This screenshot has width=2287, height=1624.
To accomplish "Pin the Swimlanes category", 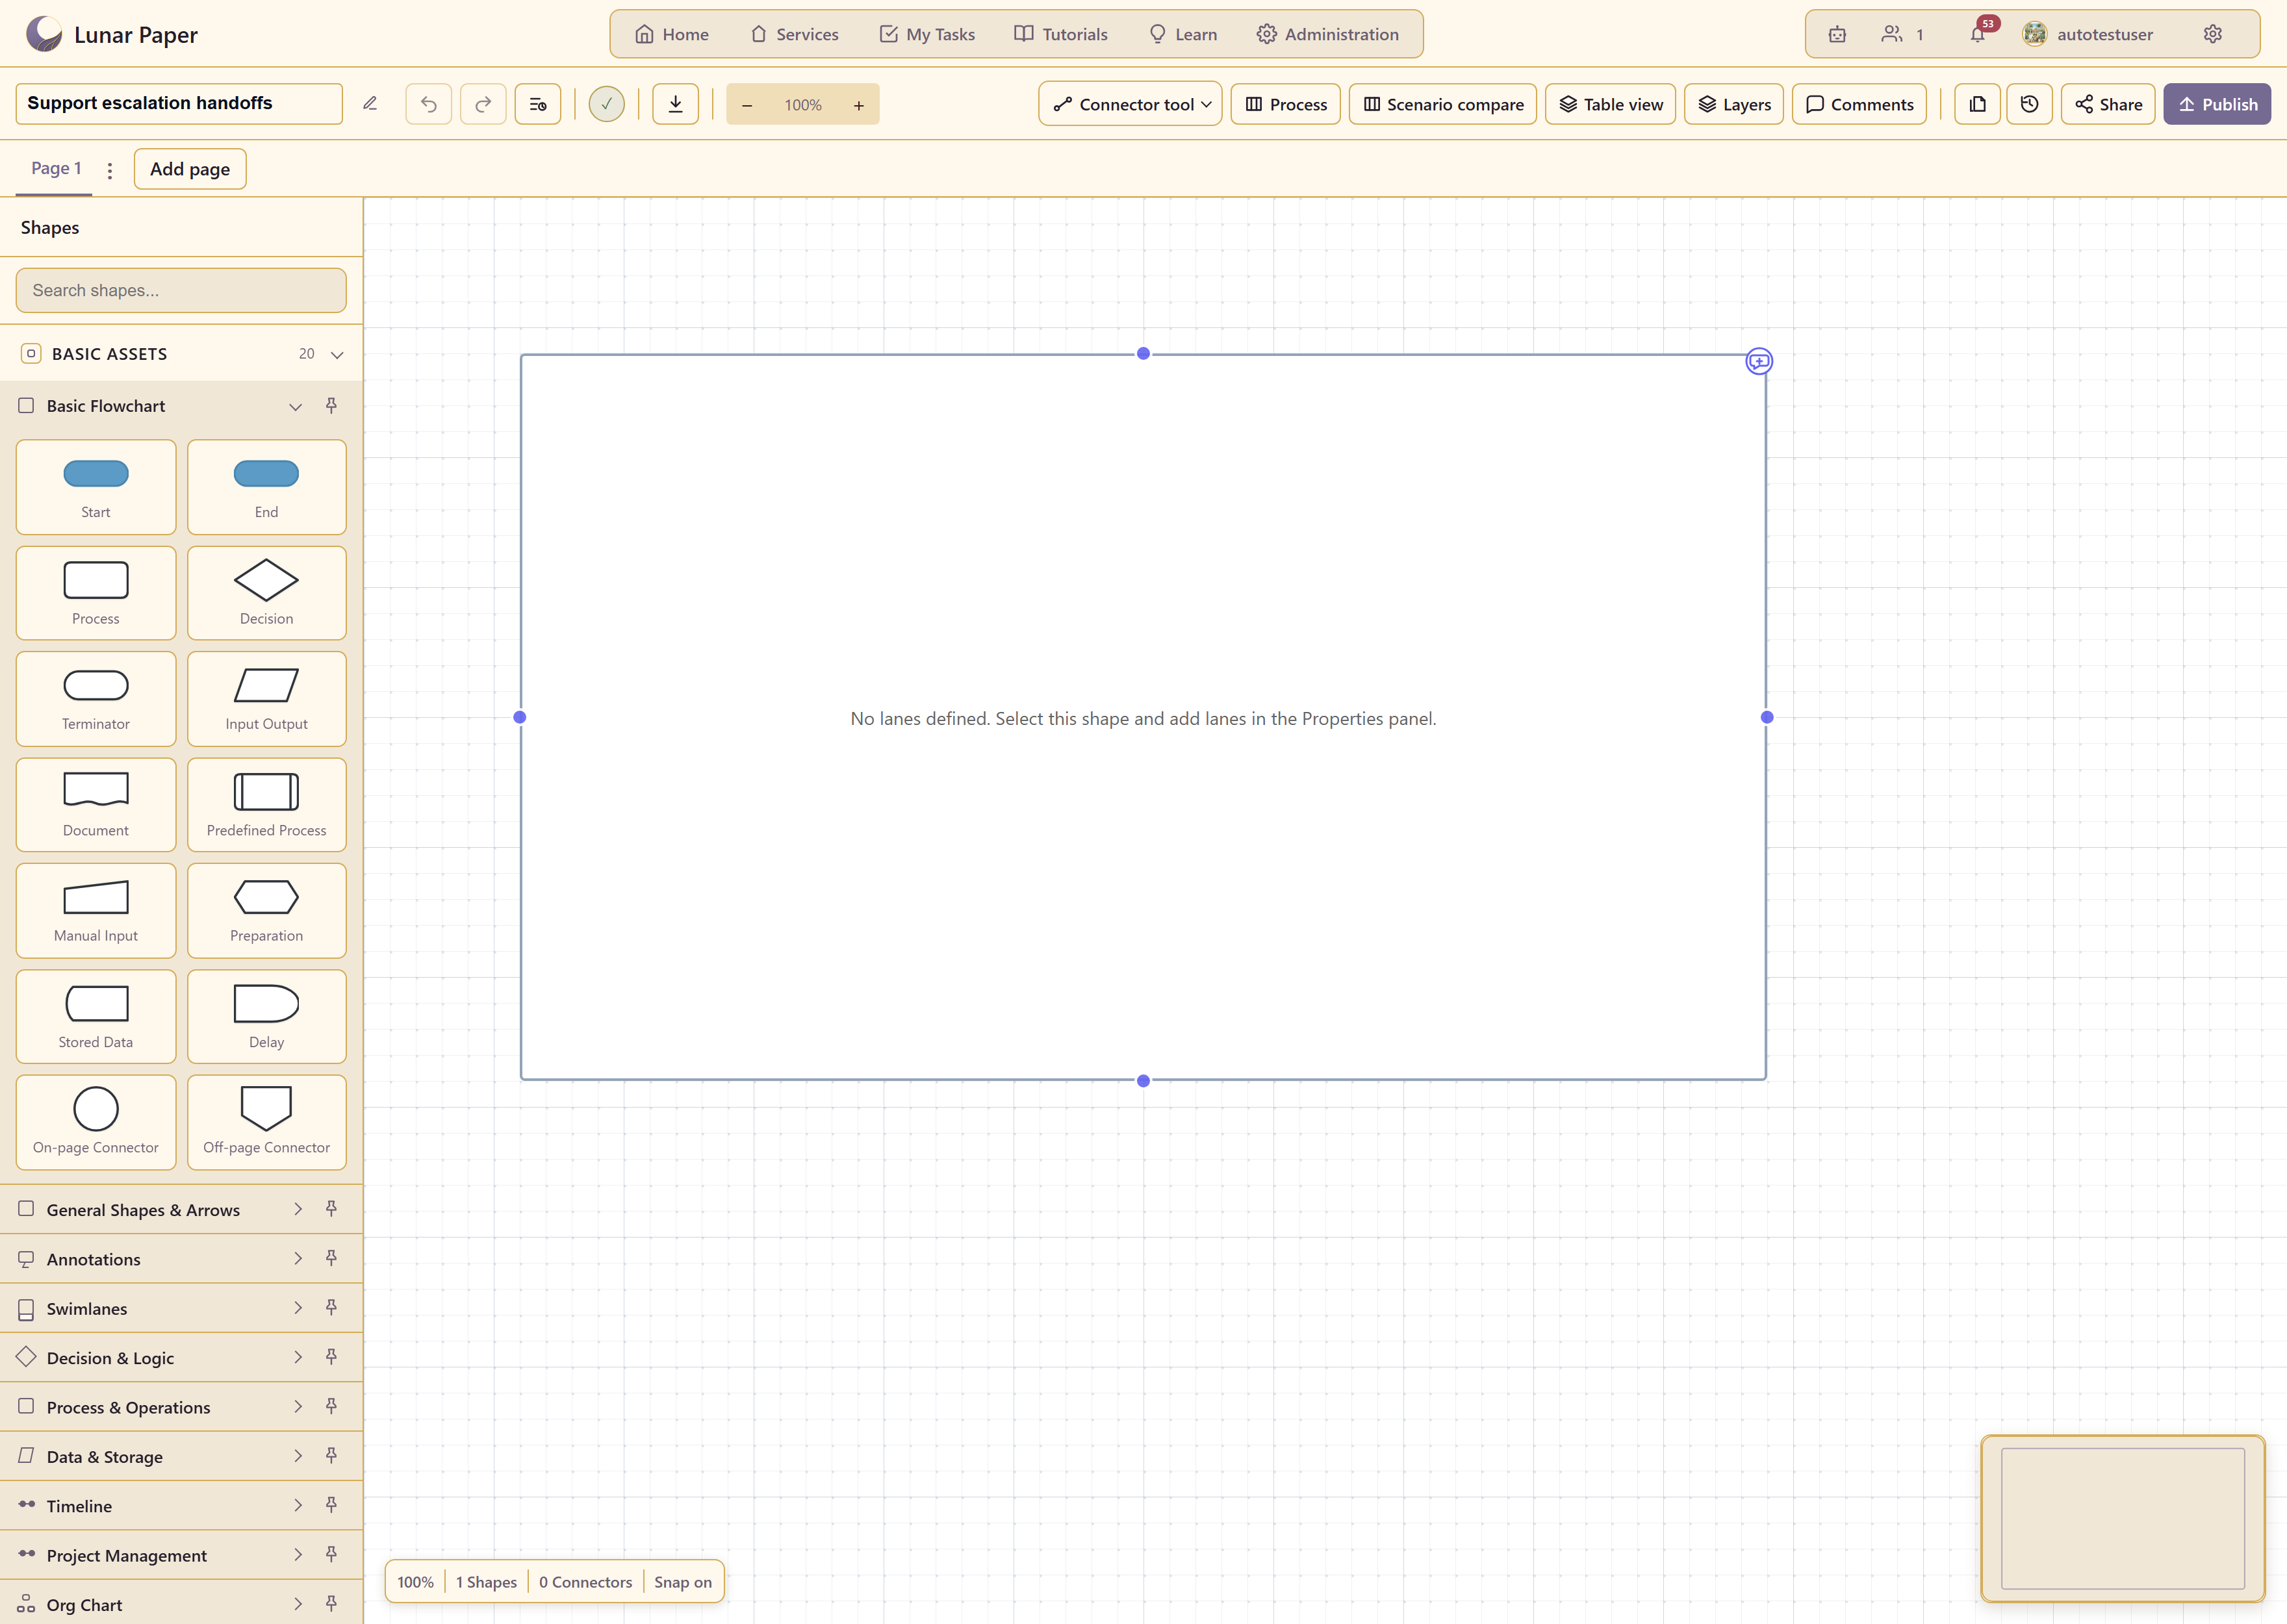I will 331,1308.
